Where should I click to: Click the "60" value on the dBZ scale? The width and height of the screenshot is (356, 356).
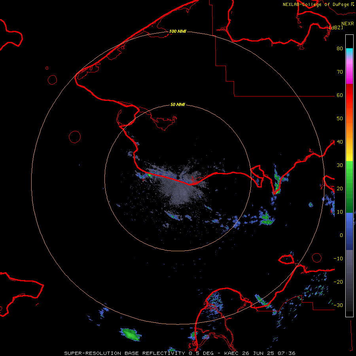[340, 95]
